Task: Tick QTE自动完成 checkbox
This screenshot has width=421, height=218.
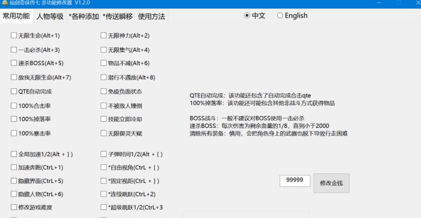Action: click(14, 92)
